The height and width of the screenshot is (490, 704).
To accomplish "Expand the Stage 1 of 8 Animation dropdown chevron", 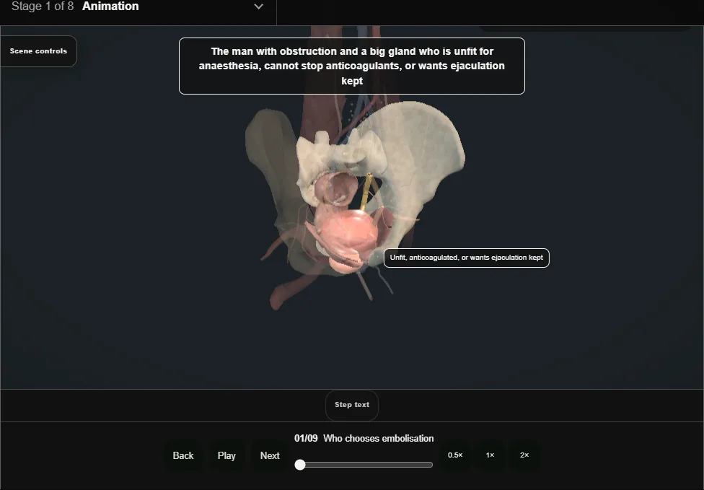I will (259, 6).
